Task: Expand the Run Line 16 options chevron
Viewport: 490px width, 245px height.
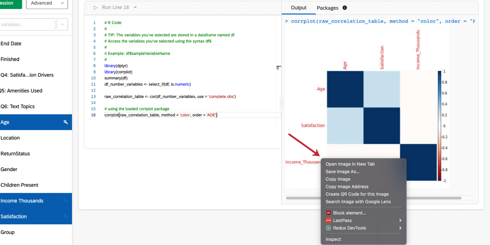Action: 135,7
